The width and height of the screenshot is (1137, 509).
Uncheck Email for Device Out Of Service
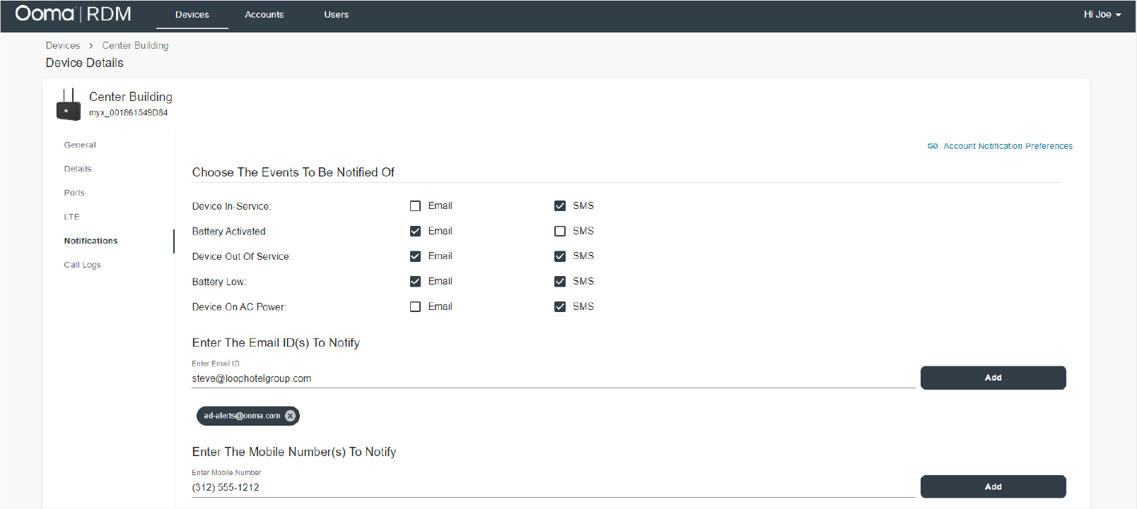point(415,256)
